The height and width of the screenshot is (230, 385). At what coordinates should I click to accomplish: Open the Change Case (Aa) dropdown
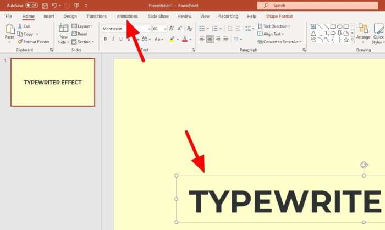pos(159,39)
